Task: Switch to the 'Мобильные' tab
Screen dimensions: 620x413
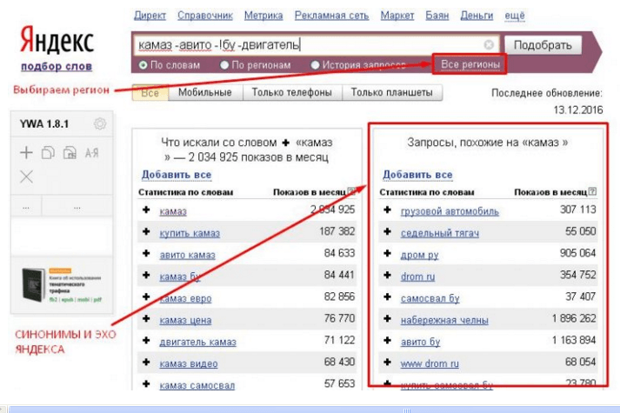Action: point(205,93)
